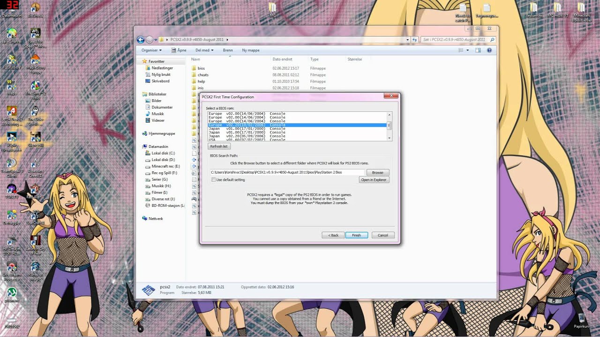Screen dimensions: 600x337
Task: Launch uTorrent desktop shortcut
Action: tap(11, 295)
